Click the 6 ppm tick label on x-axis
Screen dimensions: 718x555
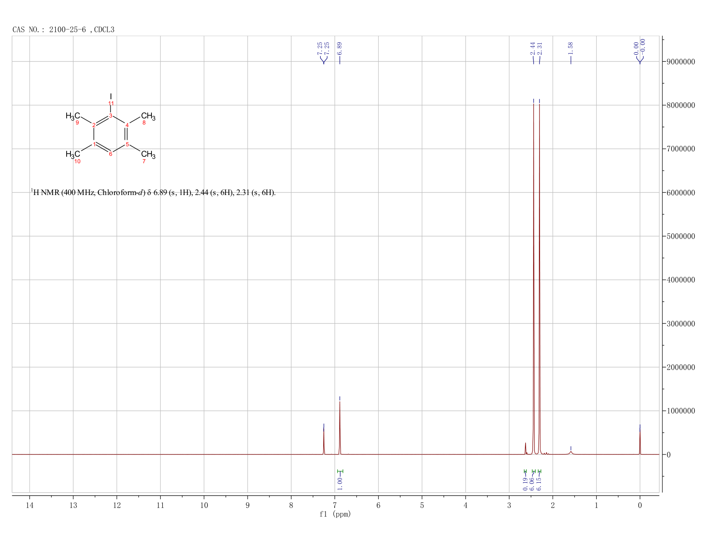pyautogui.click(x=378, y=505)
